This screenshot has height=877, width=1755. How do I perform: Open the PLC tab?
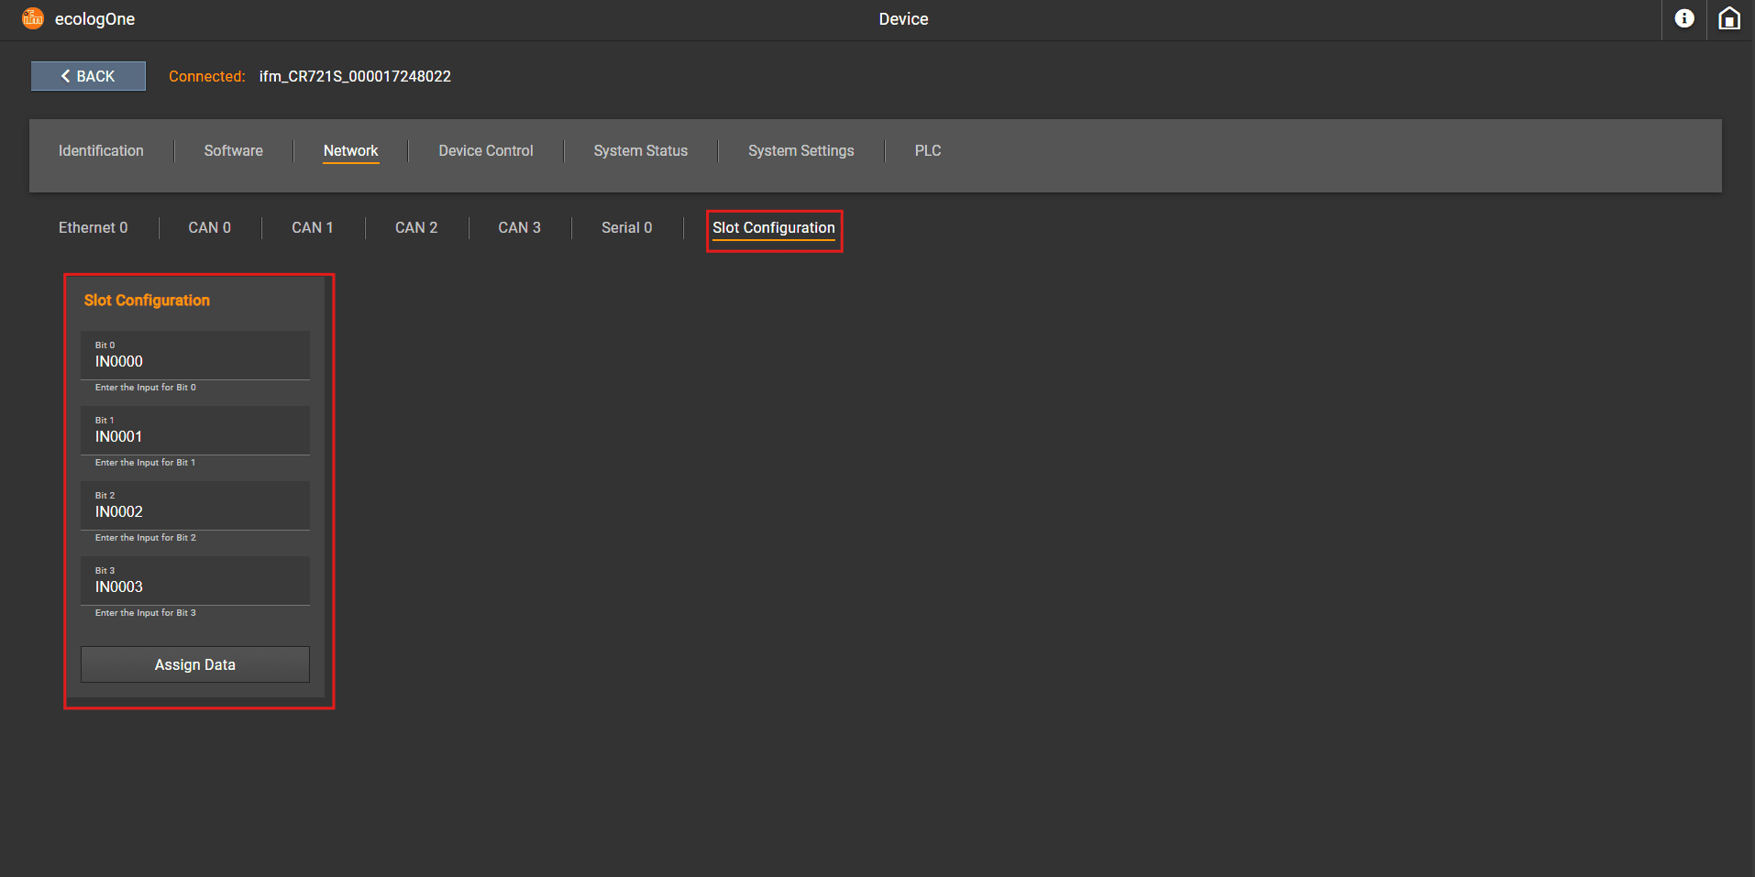click(x=927, y=151)
